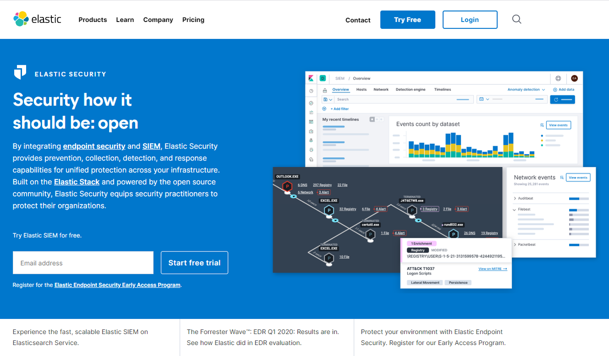
Task: Select the terminated EXCEL.EXE node beside 10 File
Action: (329, 258)
